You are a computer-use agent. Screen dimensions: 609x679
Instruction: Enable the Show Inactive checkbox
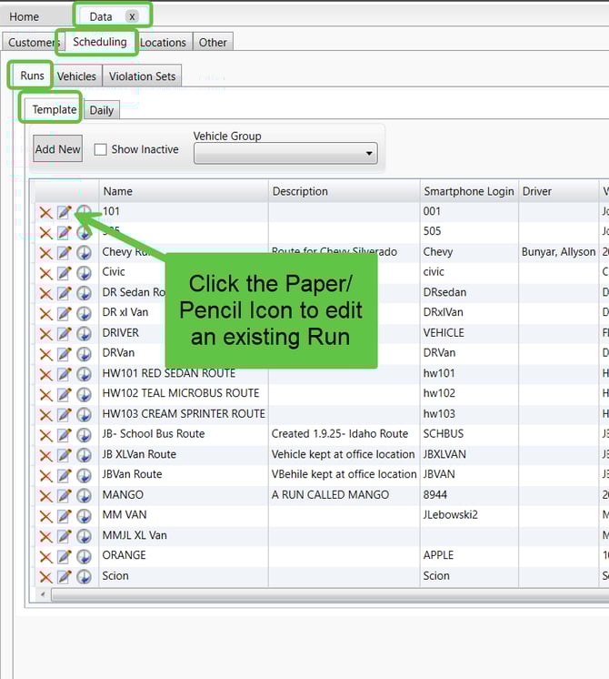click(101, 149)
